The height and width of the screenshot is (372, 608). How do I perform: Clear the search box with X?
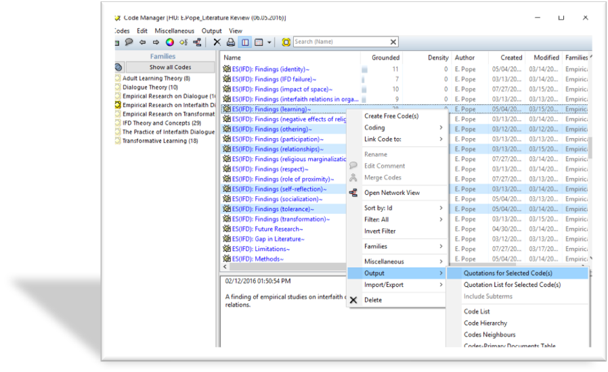point(393,42)
